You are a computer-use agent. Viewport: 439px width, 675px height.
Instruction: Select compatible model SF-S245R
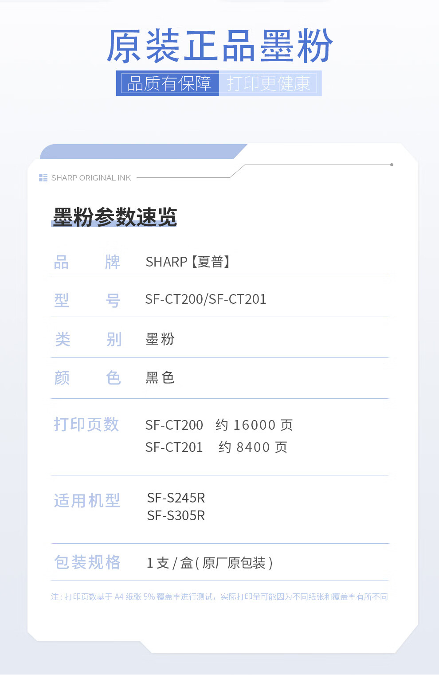(176, 498)
